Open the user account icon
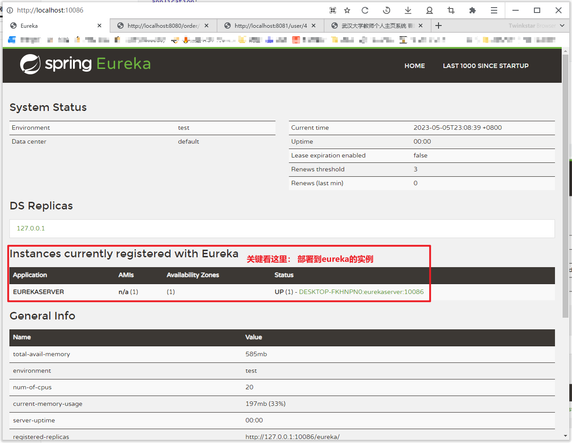572x443 pixels. (430, 10)
